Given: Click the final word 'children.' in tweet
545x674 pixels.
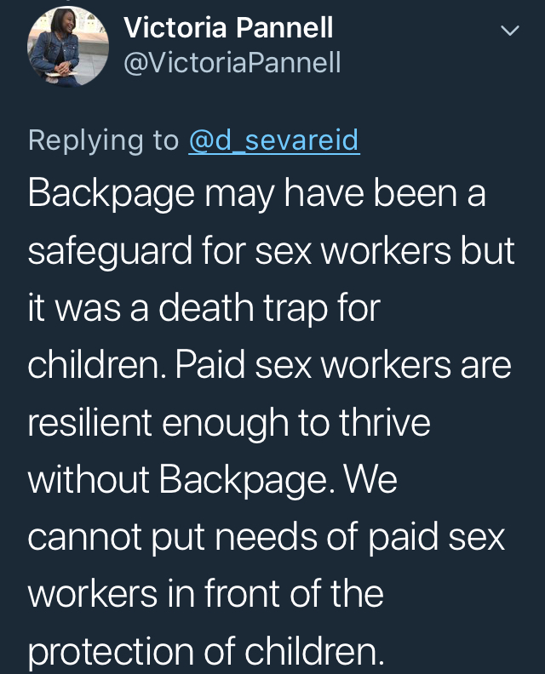Looking at the screenshot, I should coord(314,651).
